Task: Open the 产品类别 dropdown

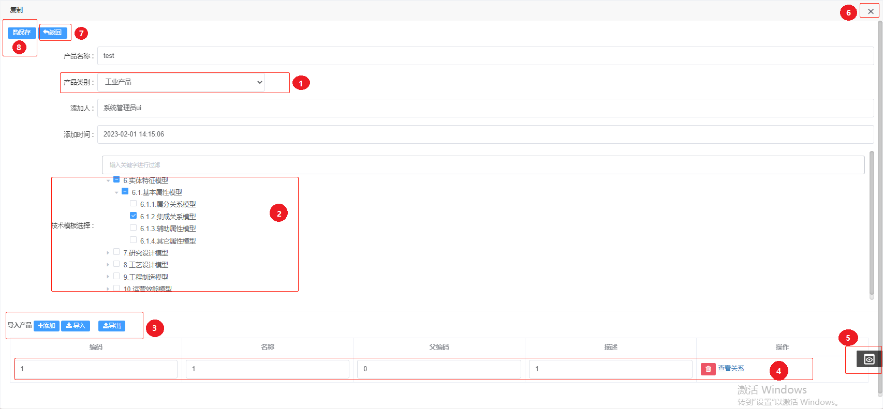Action: (181, 82)
